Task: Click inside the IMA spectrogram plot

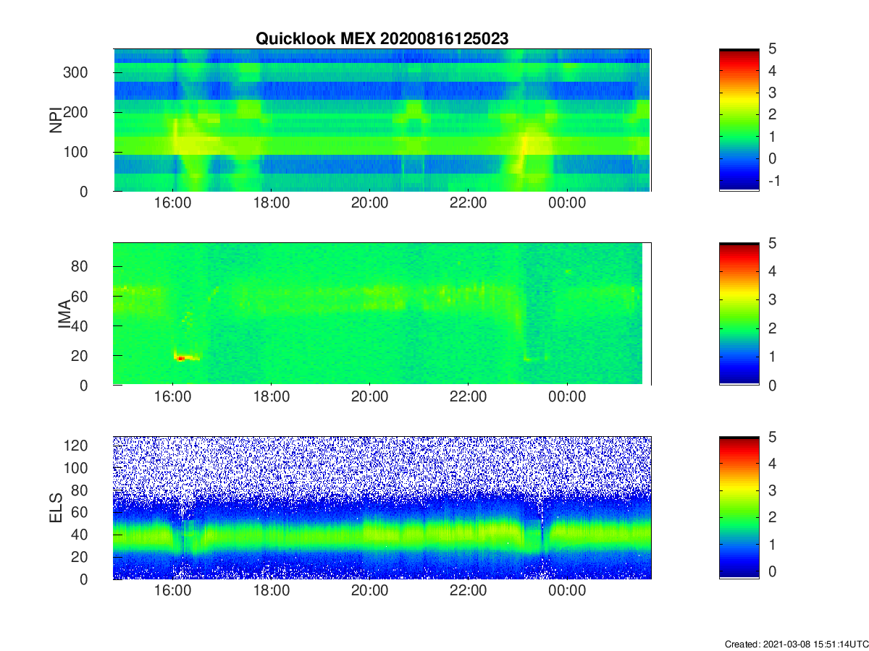Action: pyautogui.click(x=382, y=314)
